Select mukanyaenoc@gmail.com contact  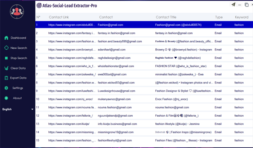(114, 99)
